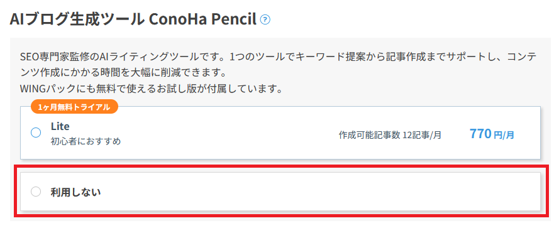
Task: Click the red highlight border around 利用しない
Action: 281,166
